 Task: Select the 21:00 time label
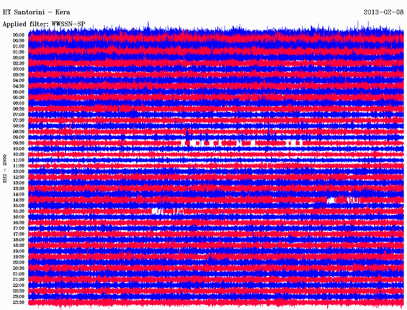(19, 274)
